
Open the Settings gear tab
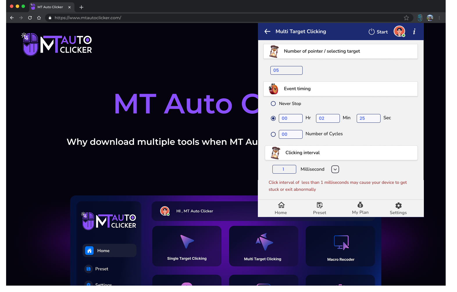click(x=398, y=208)
